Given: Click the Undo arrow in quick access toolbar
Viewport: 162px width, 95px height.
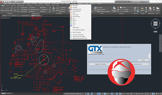Looking at the screenshot, I should [18, 2].
